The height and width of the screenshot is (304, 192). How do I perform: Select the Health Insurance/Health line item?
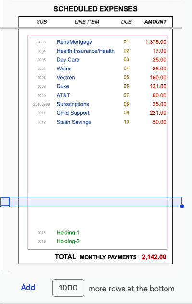85,51
